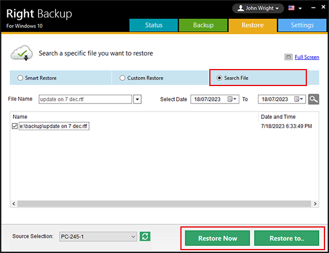
Task: Select the Custom Restore radio button
Action: pyautogui.click(x=123, y=78)
